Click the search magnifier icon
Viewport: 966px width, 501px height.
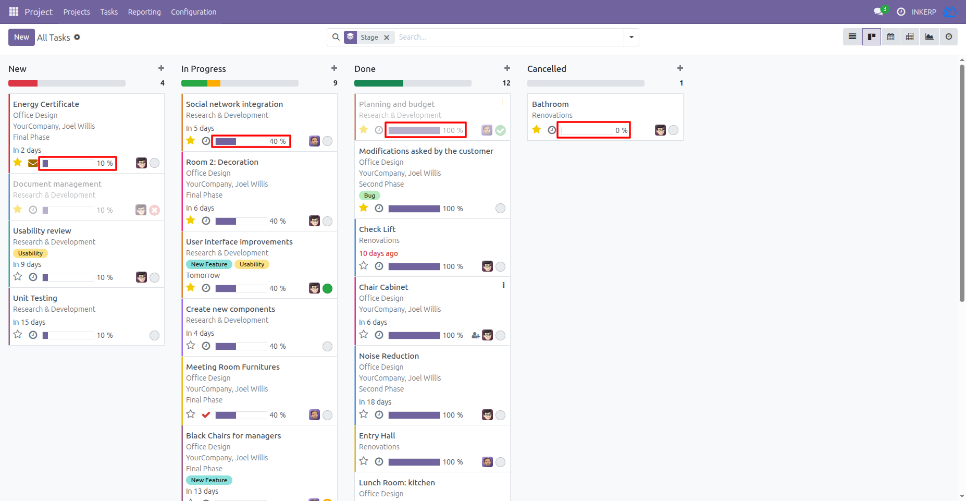(x=336, y=37)
